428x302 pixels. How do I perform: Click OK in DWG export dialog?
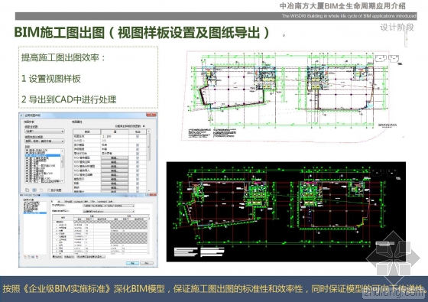132,263
